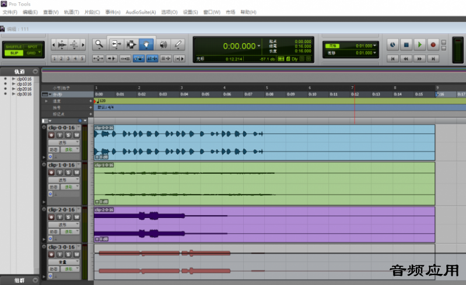Select zoom preset 5
Viewport: 466px width, 285px height.
point(82,58)
